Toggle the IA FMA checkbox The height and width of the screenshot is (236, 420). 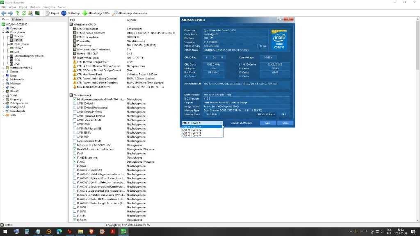click(x=75, y=216)
